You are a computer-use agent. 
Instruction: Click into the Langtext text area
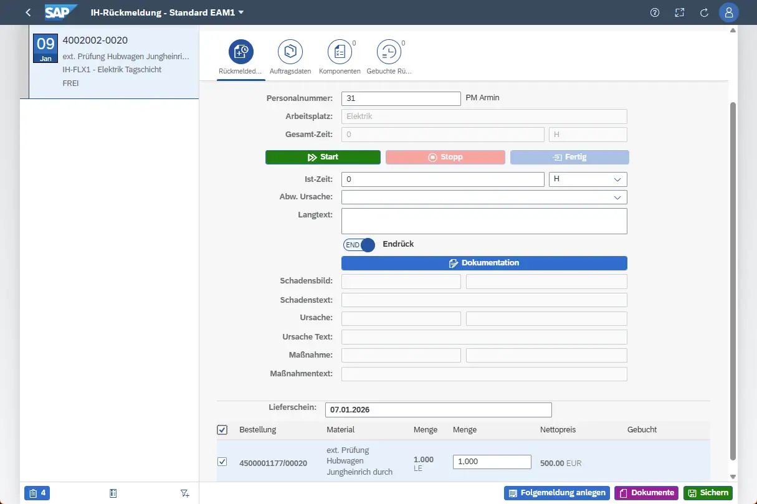484,221
